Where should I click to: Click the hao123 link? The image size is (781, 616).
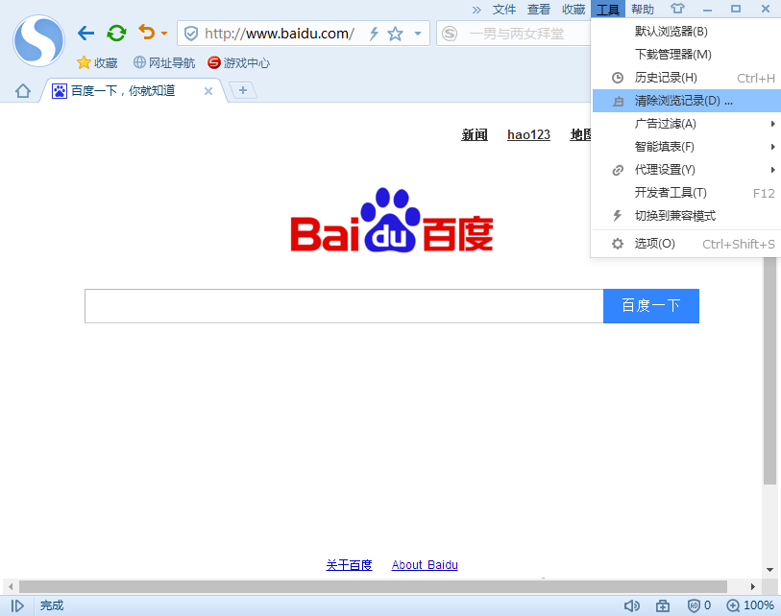click(528, 135)
